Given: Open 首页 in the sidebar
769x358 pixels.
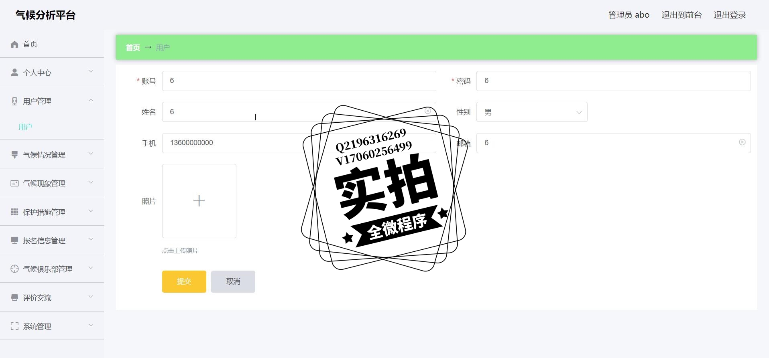Looking at the screenshot, I should [x=52, y=44].
